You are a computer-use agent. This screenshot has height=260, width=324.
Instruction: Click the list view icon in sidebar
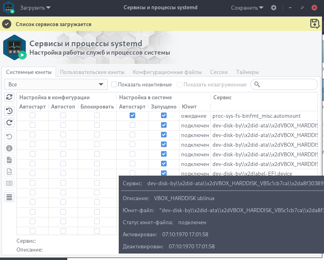9,183
